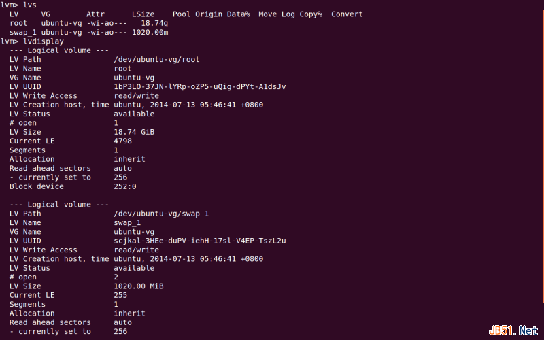Click the lvs command at the top prompt

(30, 5)
